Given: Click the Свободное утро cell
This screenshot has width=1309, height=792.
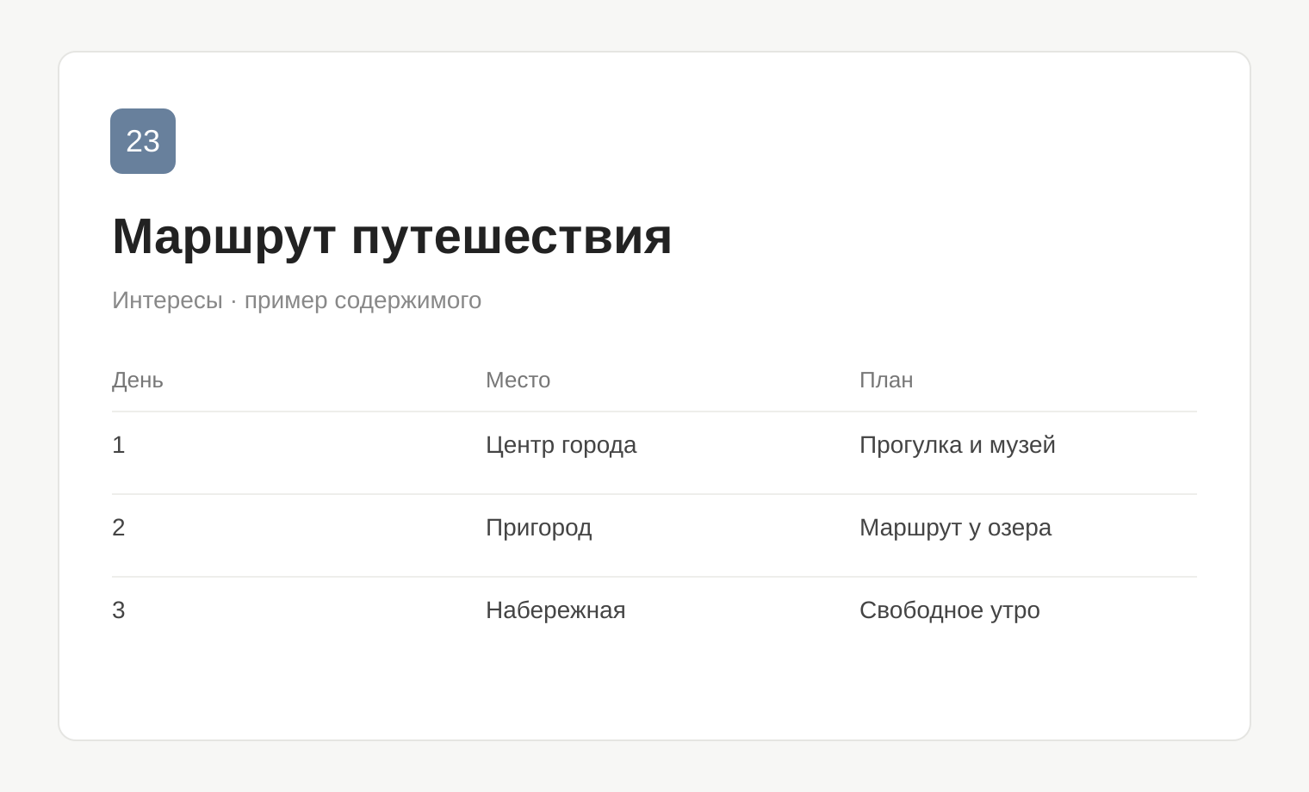Looking at the screenshot, I should coord(949,610).
